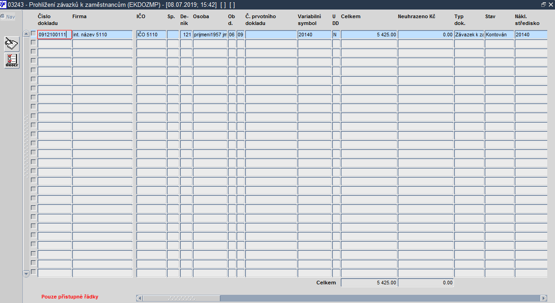This screenshot has height=303, width=555.
Task: Click the period cell value 09
Action: tap(240, 34)
